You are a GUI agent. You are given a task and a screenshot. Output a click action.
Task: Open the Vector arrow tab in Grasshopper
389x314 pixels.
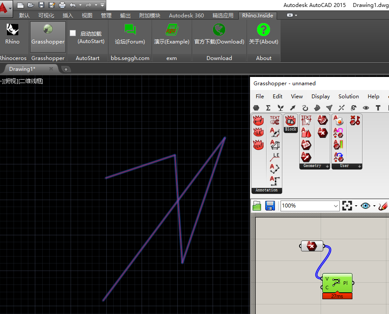pos(293,108)
